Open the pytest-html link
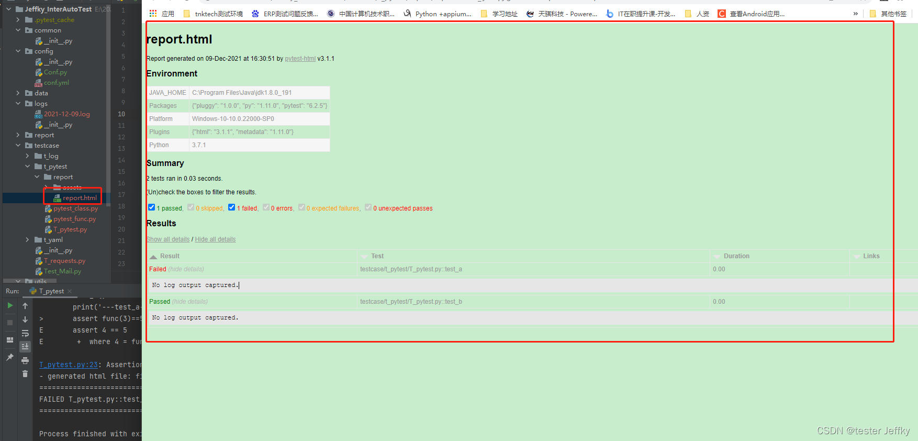 pyautogui.click(x=300, y=59)
